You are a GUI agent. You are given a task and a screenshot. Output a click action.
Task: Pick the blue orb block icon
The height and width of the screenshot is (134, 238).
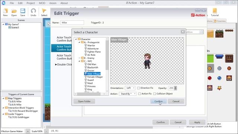pyautogui.click(x=219, y=78)
